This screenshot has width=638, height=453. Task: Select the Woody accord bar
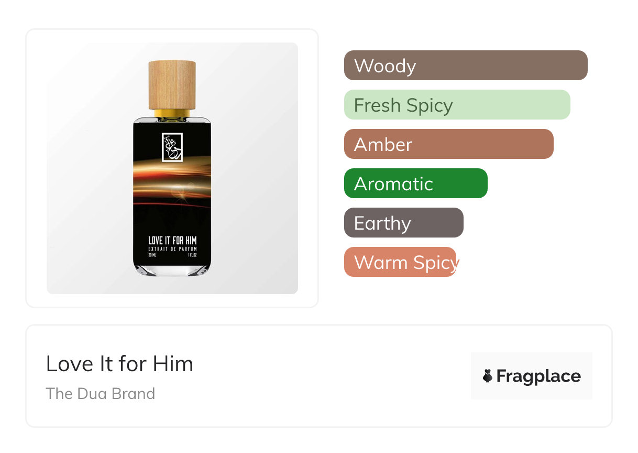(465, 66)
